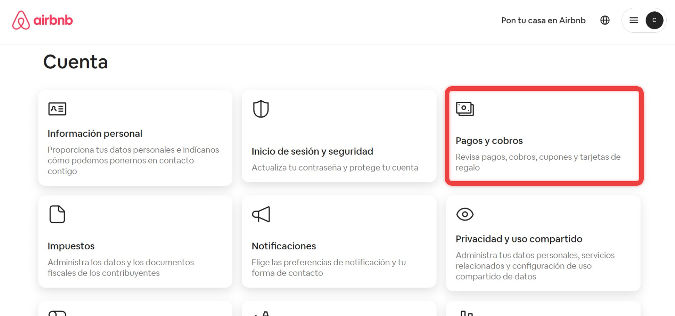Screen dimensions: 675x316
Task: Click the shield security icon
Action: coord(261,109)
